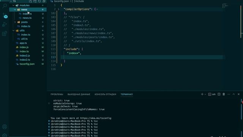The image size is (243, 137).
Task: Refresh the explorer file tree
Action: [39, 1]
